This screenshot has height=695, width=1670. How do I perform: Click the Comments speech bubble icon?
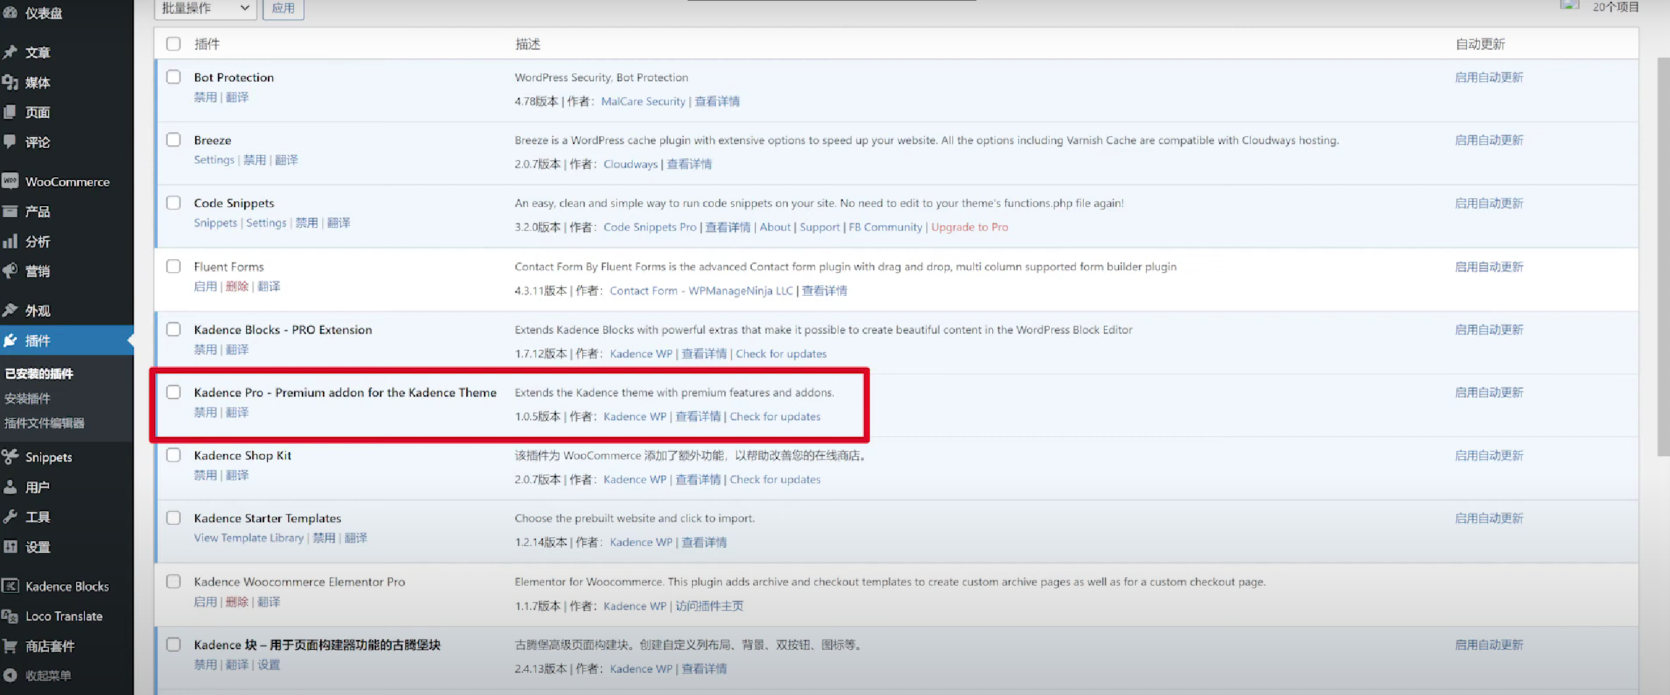point(10,141)
